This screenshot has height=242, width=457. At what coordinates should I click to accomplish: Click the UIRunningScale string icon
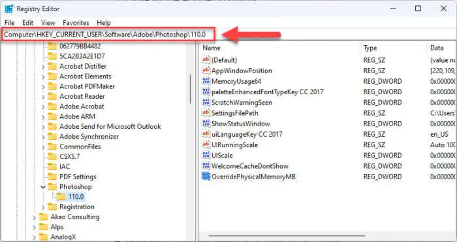coord(206,145)
